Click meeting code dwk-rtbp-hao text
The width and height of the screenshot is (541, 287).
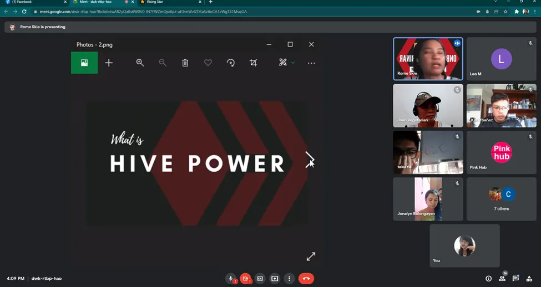pos(47,278)
